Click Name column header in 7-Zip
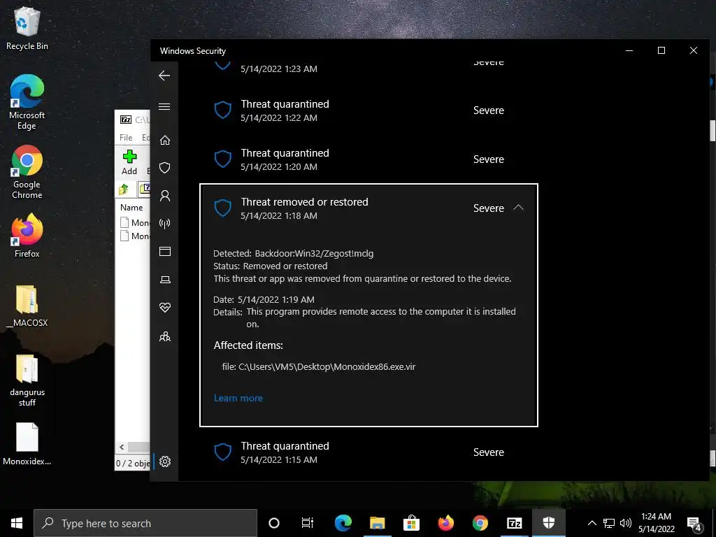This screenshot has width=716, height=537. point(131,207)
